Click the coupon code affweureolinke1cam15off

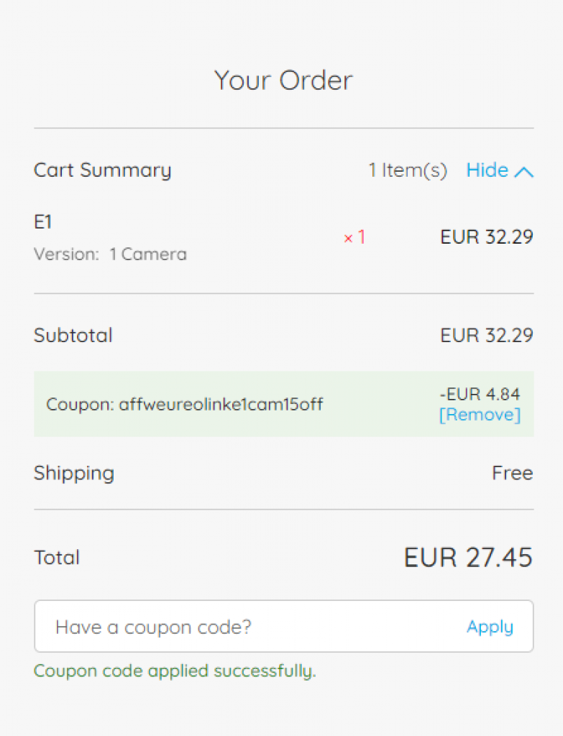point(221,404)
